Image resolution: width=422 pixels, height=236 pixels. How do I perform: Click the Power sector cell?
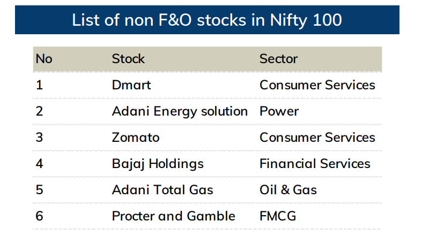point(279,111)
